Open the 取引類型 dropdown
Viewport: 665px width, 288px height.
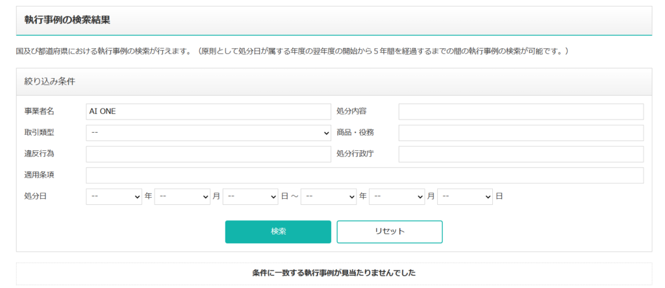pyautogui.click(x=208, y=133)
